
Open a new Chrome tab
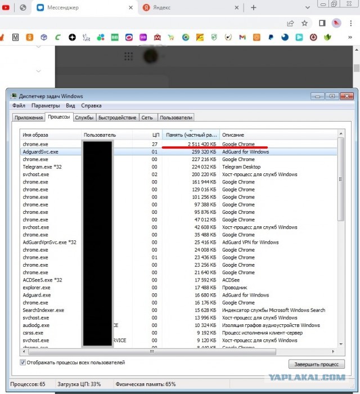[254, 7]
